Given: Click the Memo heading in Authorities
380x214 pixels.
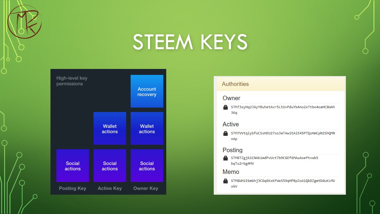Looking at the screenshot, I should point(231,172).
